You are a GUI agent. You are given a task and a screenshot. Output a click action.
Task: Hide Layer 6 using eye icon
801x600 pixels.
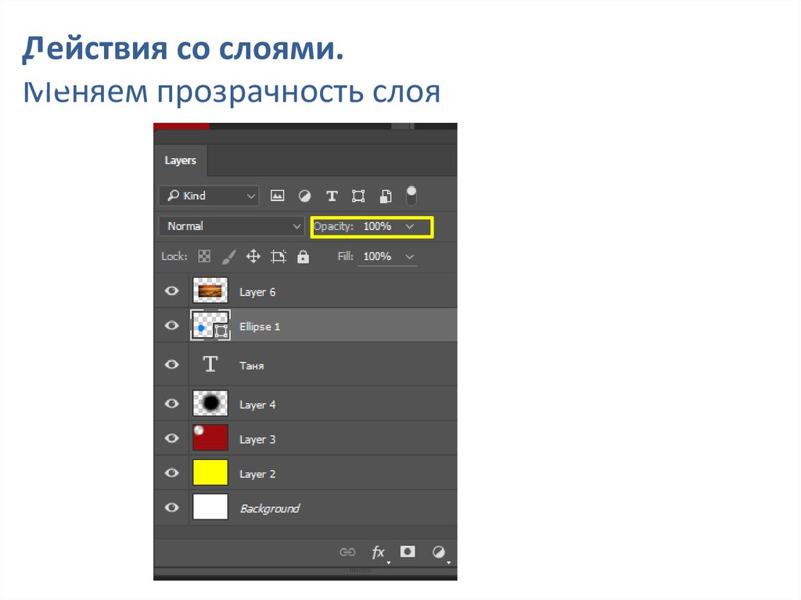point(171,292)
